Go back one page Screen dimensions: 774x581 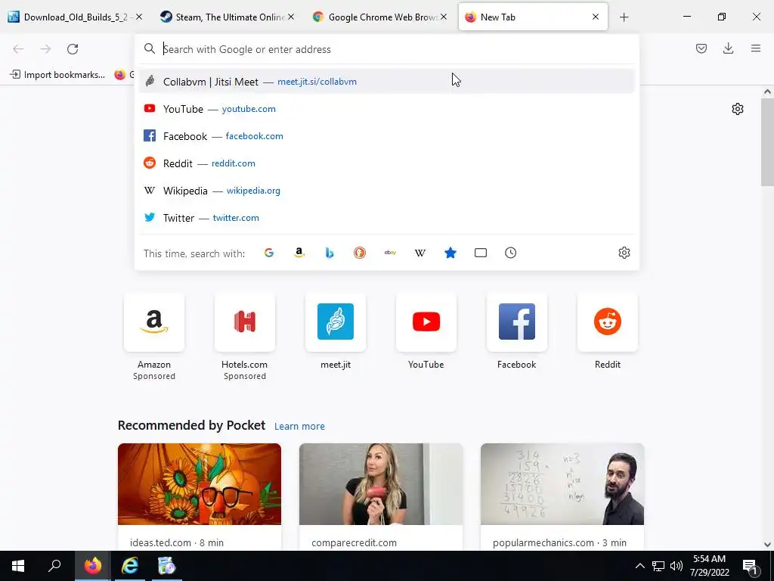coord(18,49)
